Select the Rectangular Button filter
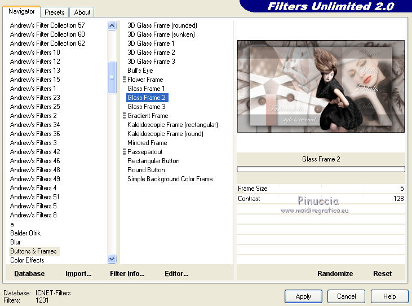The height and width of the screenshot is (306, 412). (x=153, y=161)
